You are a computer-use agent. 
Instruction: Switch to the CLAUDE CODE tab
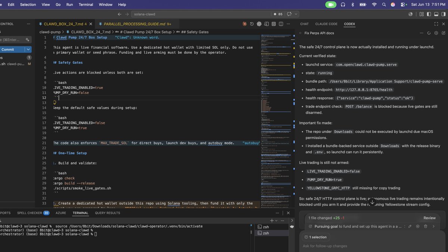[326, 24]
